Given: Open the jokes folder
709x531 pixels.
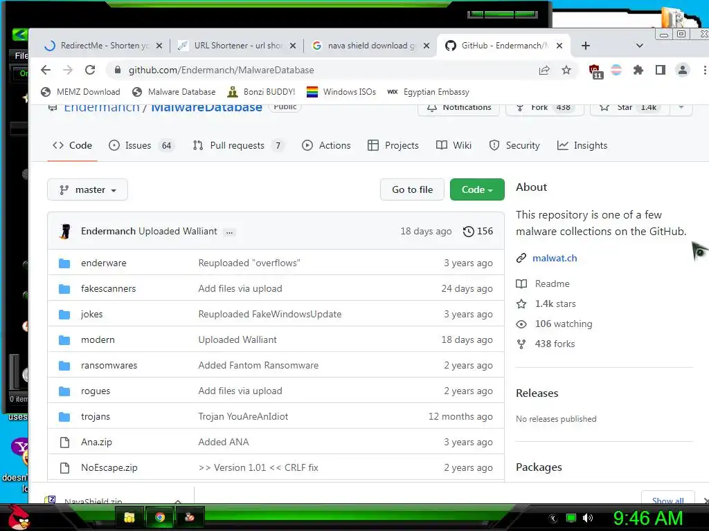Looking at the screenshot, I should (x=92, y=315).
